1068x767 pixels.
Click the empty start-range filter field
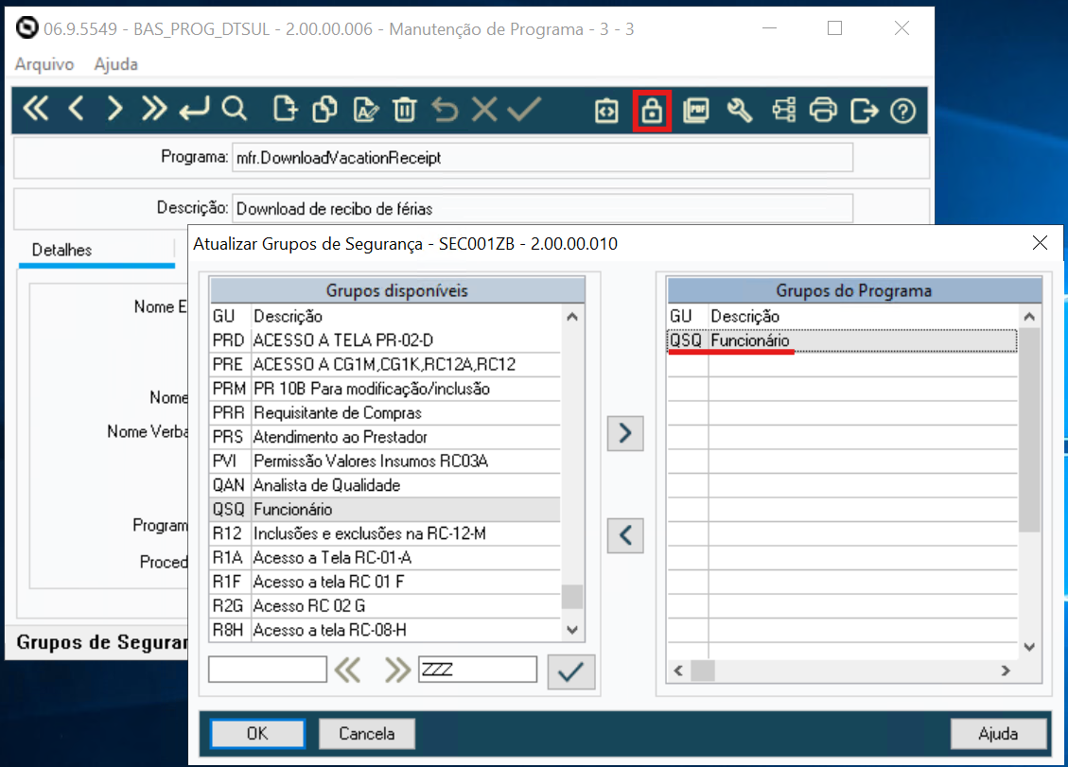click(268, 669)
